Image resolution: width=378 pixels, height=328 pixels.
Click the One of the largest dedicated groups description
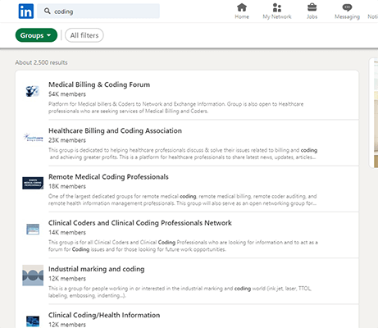click(x=182, y=200)
